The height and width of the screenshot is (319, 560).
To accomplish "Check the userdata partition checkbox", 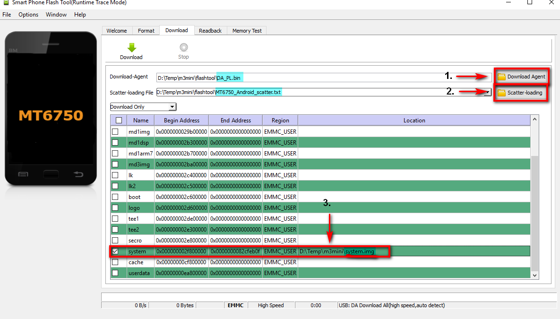I will point(115,273).
